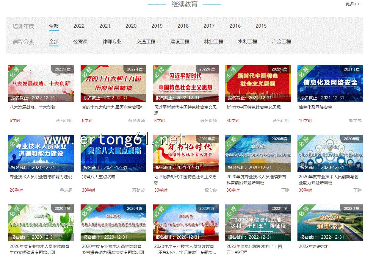Click 全部 in the 培训年度 row
This screenshot has height=258, width=373.
(x=54, y=26)
